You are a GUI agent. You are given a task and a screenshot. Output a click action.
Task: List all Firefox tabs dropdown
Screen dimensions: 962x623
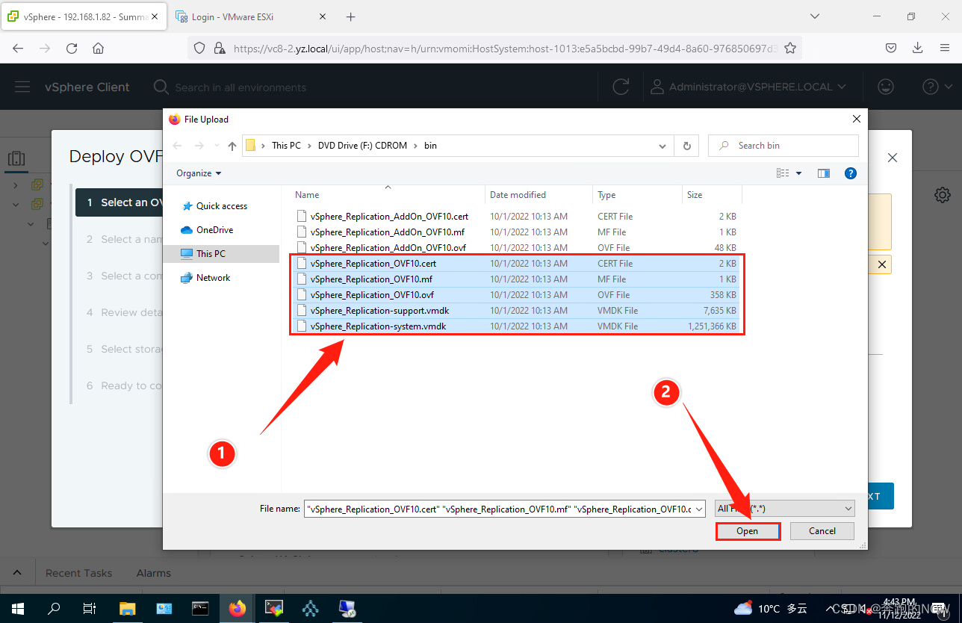click(816, 16)
